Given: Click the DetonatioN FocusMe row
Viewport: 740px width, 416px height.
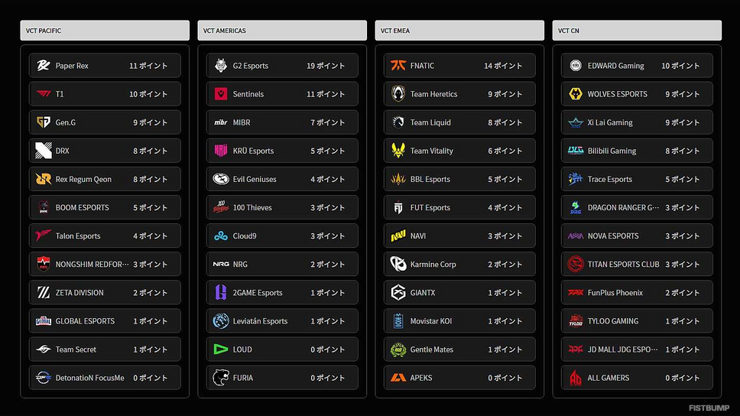Looking at the screenshot, I should (x=105, y=378).
